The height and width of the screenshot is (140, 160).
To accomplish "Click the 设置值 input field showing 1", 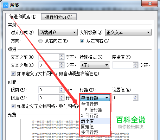I will pos(123,98).
